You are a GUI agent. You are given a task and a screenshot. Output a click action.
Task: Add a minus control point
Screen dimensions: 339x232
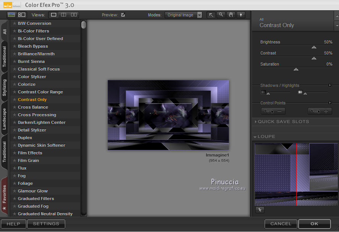pyautogui.click(x=273, y=111)
